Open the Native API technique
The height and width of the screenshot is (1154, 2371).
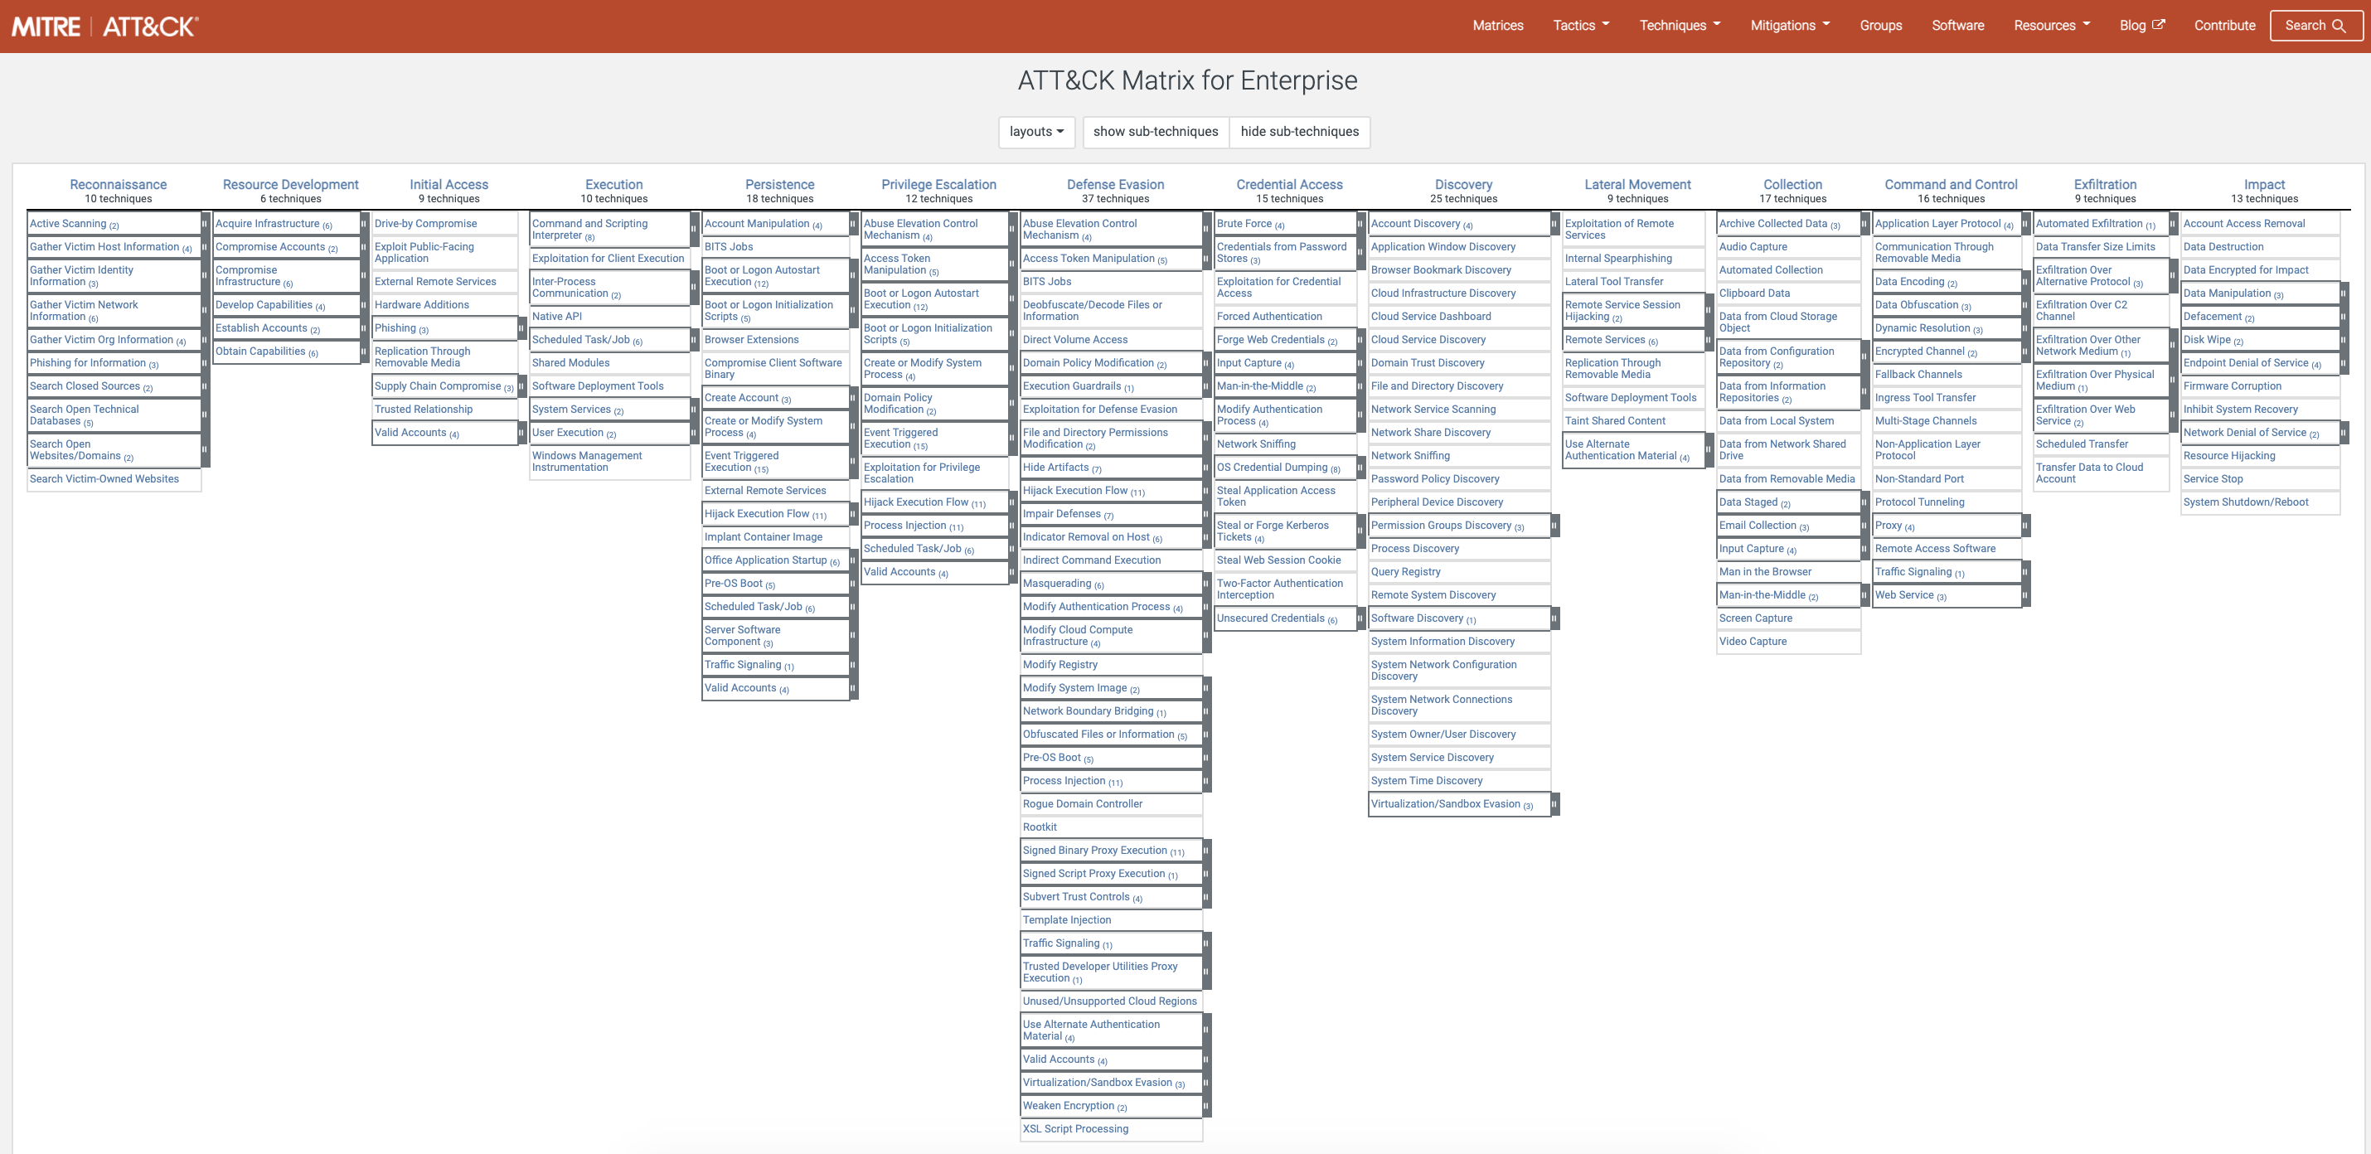tap(557, 317)
